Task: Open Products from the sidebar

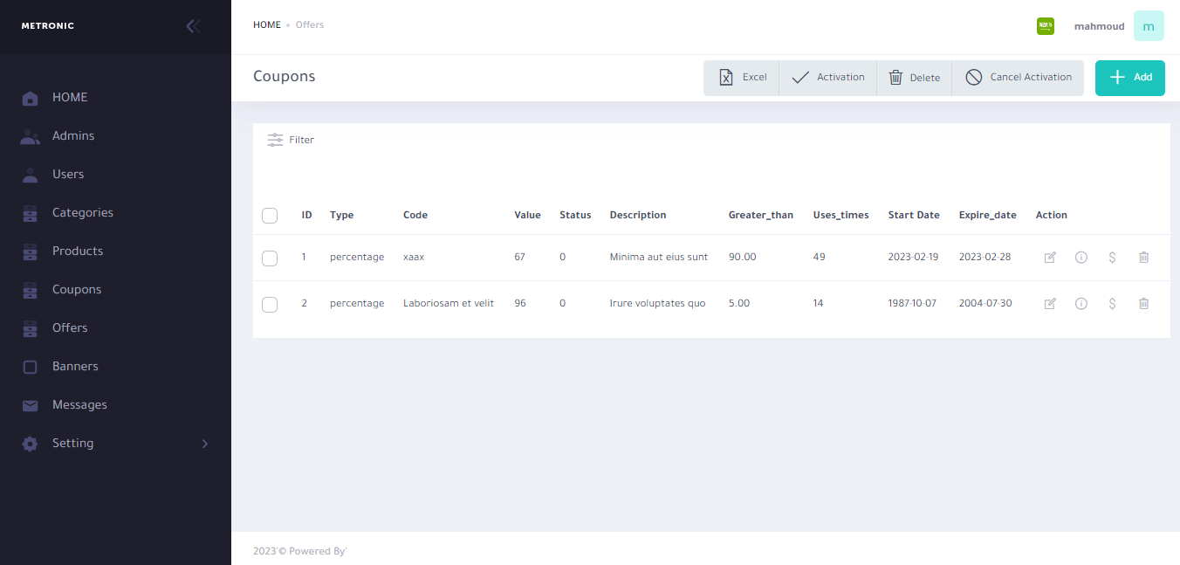Action: (x=115, y=251)
